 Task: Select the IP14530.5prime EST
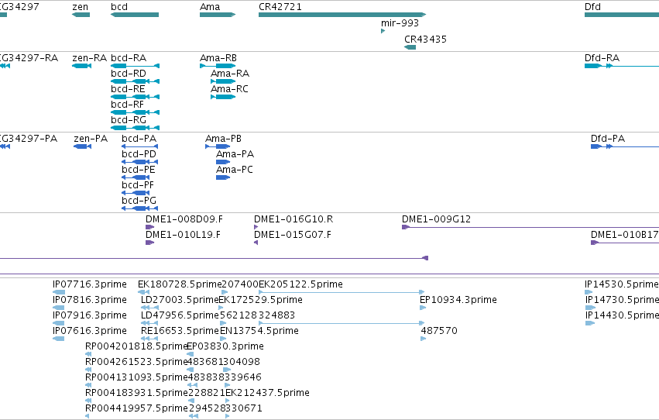click(x=589, y=292)
